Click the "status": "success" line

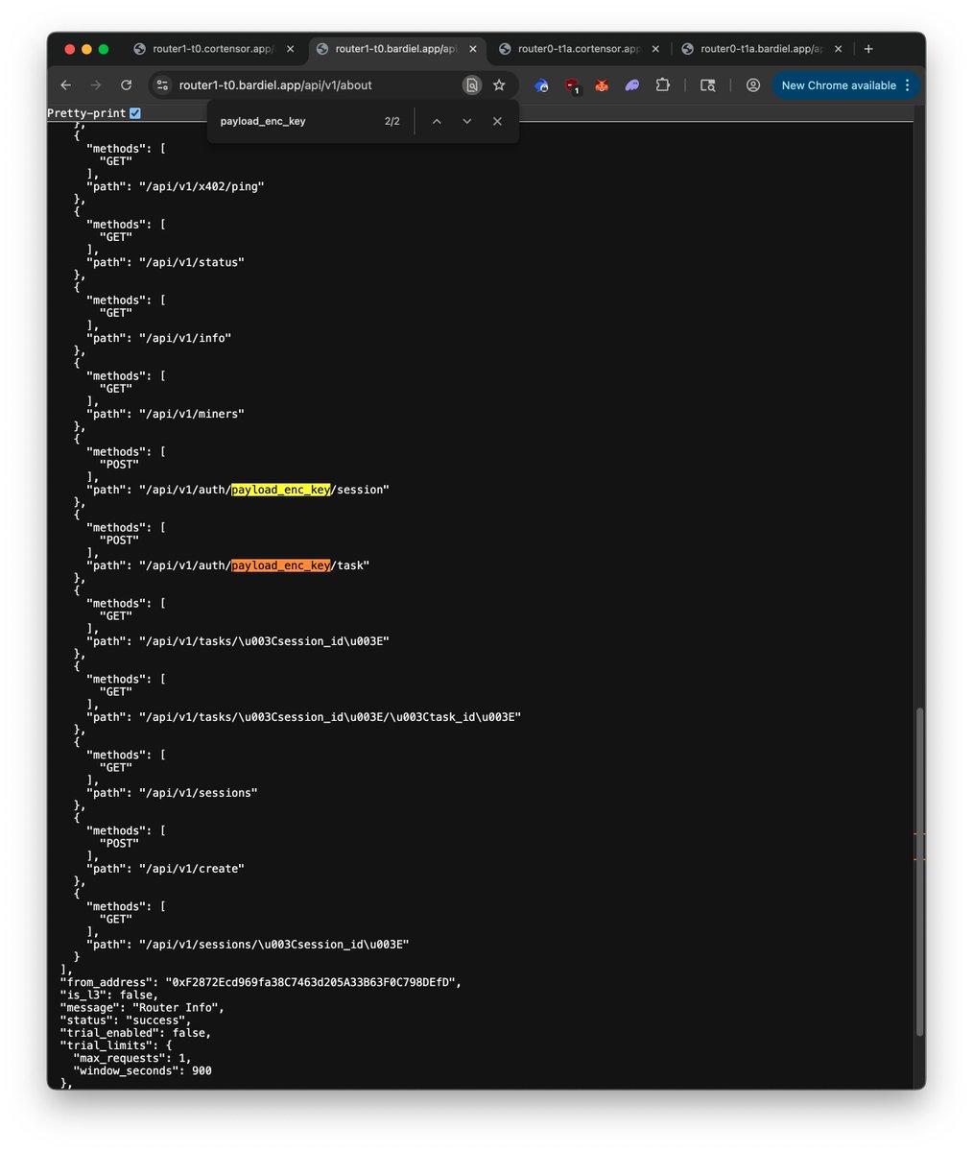click(x=126, y=1020)
